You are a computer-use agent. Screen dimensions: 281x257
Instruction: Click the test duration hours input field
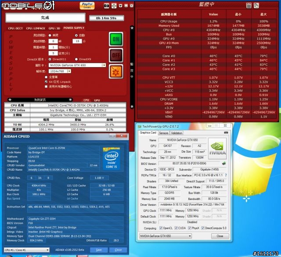[53, 41]
